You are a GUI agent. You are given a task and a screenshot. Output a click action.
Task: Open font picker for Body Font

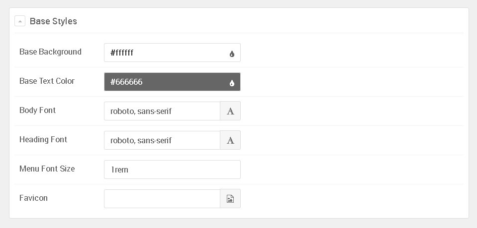(x=230, y=111)
